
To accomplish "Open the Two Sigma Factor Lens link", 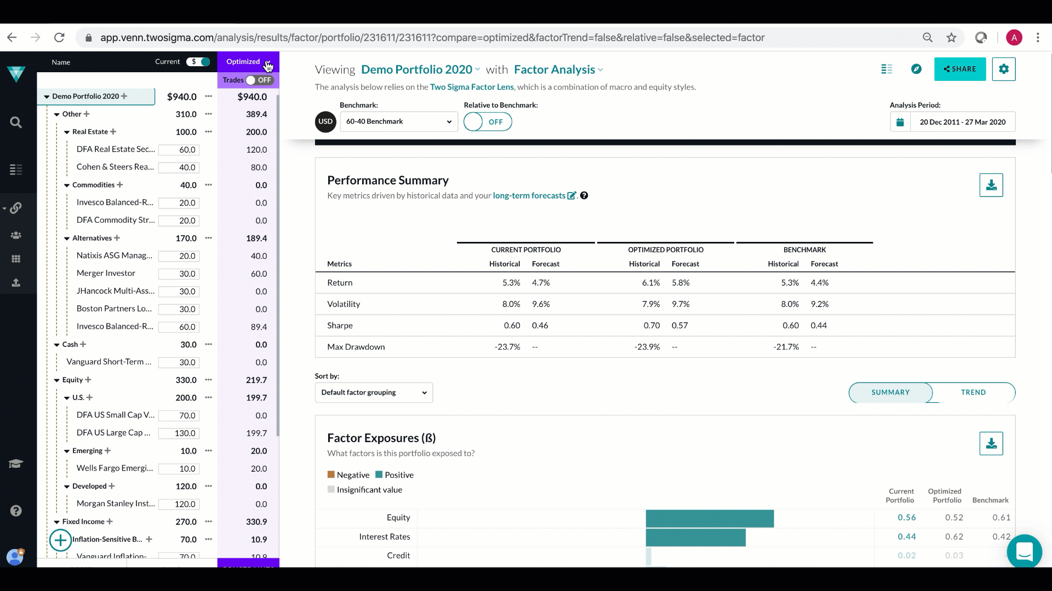I will point(472,87).
